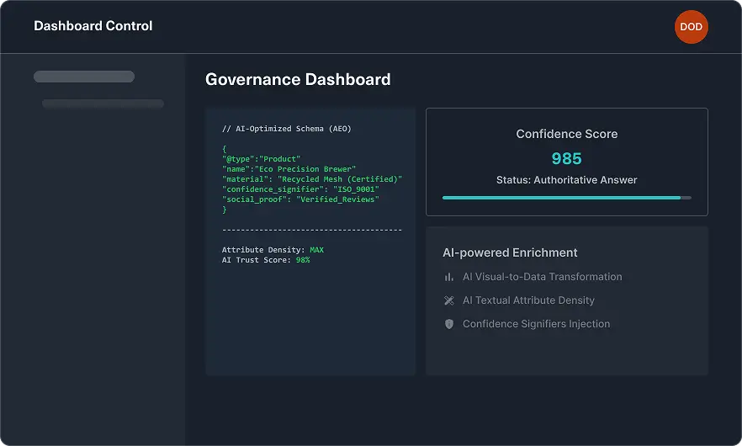The height and width of the screenshot is (446, 742).
Task: Click the AI-powered Enrichment heading
Action: coord(510,252)
